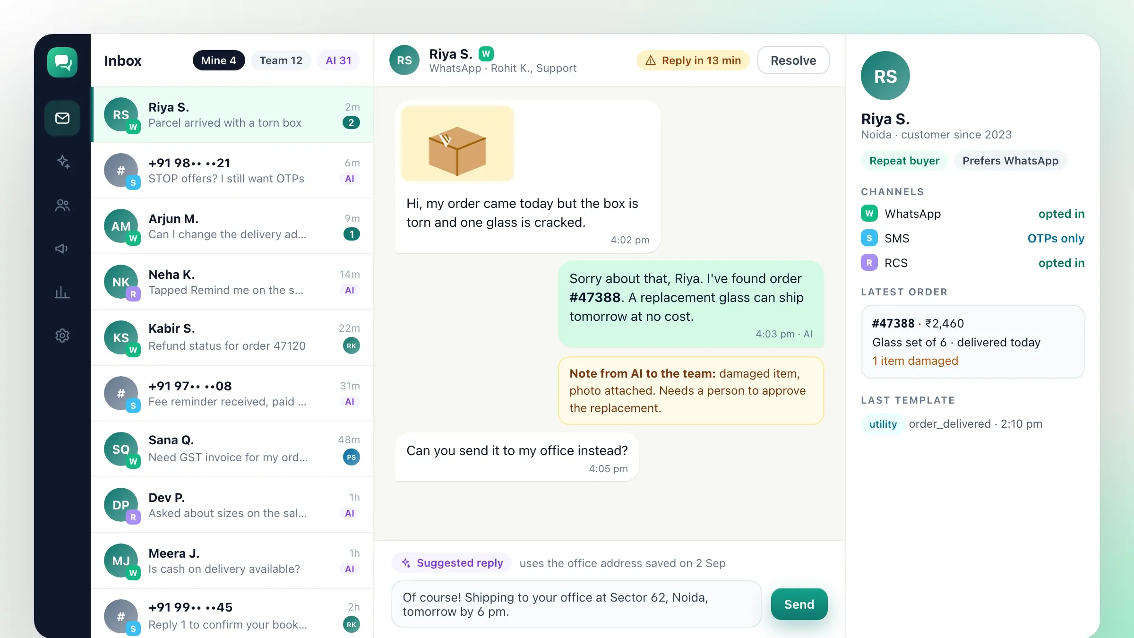Click the large RS avatar in profile panel

pos(885,76)
